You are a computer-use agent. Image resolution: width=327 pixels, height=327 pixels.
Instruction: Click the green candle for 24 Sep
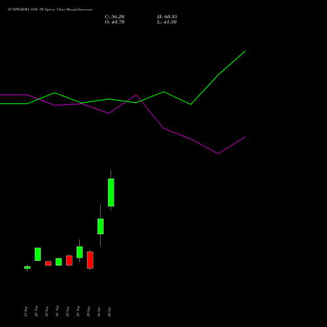[x=59, y=262]
